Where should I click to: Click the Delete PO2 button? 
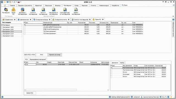pos(30,93)
